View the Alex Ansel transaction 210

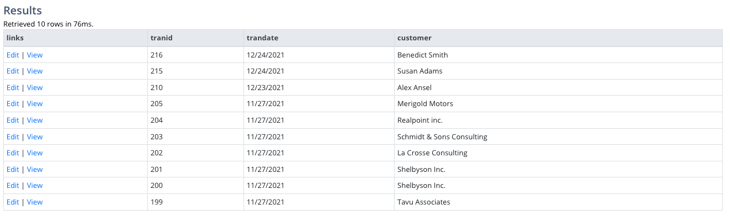(35, 88)
